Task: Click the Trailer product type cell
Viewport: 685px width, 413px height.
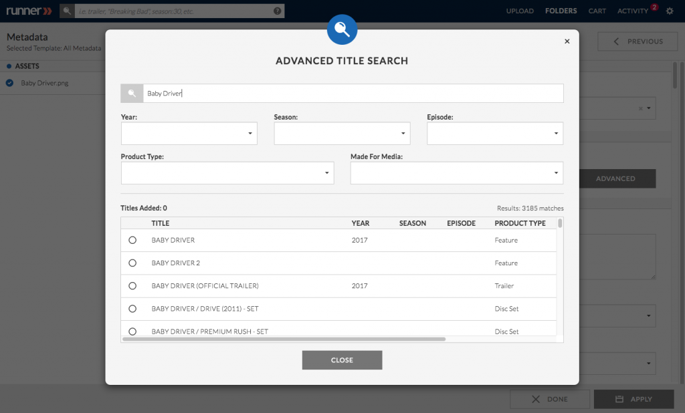Action: [504, 285]
